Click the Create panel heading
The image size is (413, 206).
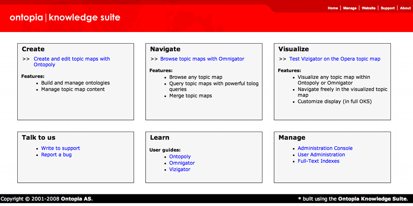click(33, 49)
